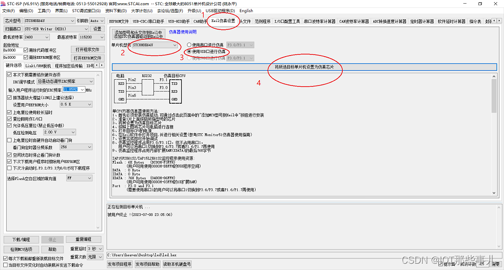Open 资料下载(D) menu
Image resolution: width=504 pixels, height=270 pixels.
115,10
